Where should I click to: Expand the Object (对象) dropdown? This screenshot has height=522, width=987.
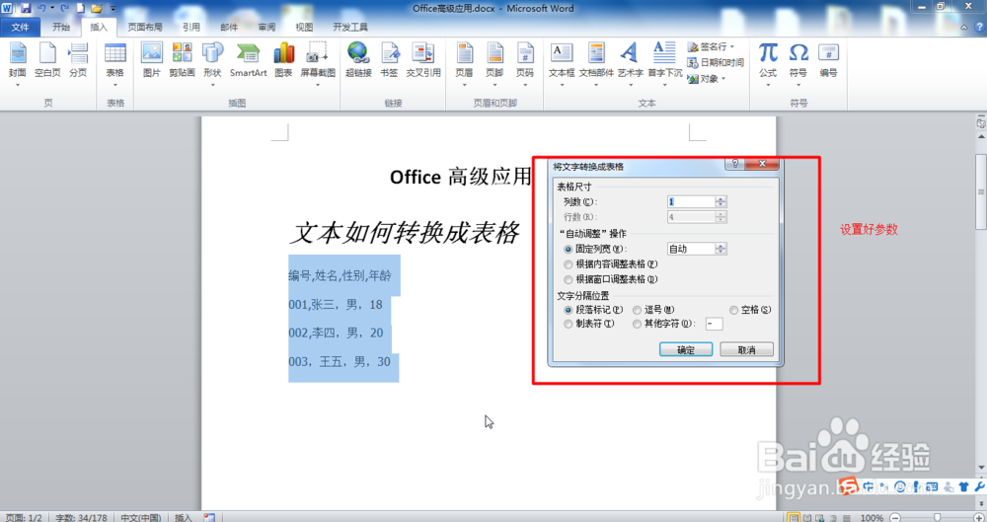point(723,79)
